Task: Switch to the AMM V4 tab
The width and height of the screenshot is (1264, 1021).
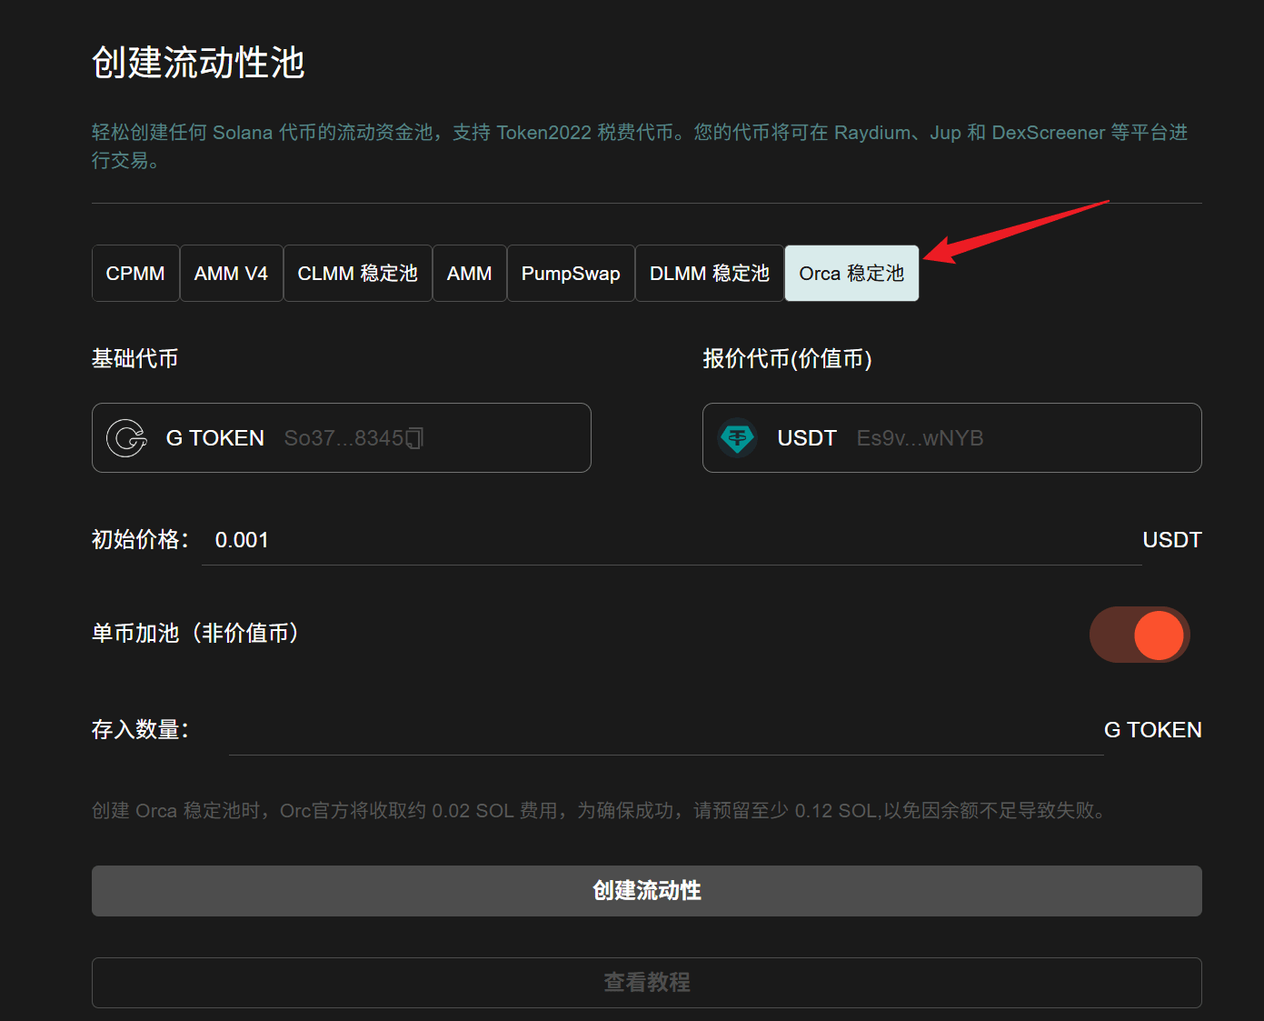Action: (231, 273)
